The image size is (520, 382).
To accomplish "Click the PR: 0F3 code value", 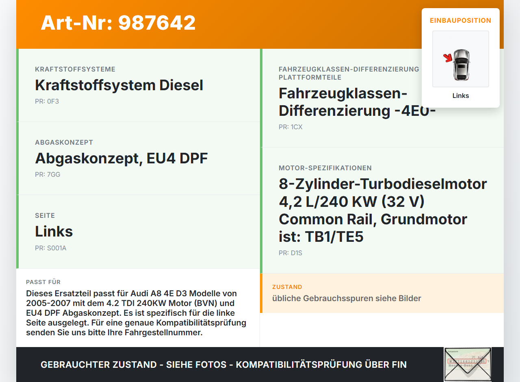I will point(47,101).
